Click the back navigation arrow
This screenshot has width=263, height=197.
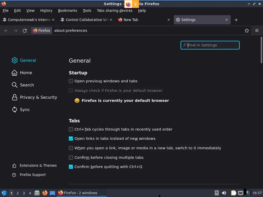[6, 31]
